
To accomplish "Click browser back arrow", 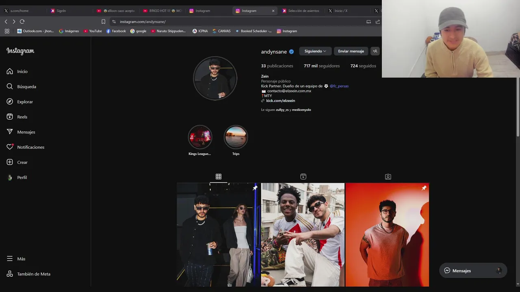I will point(6,21).
